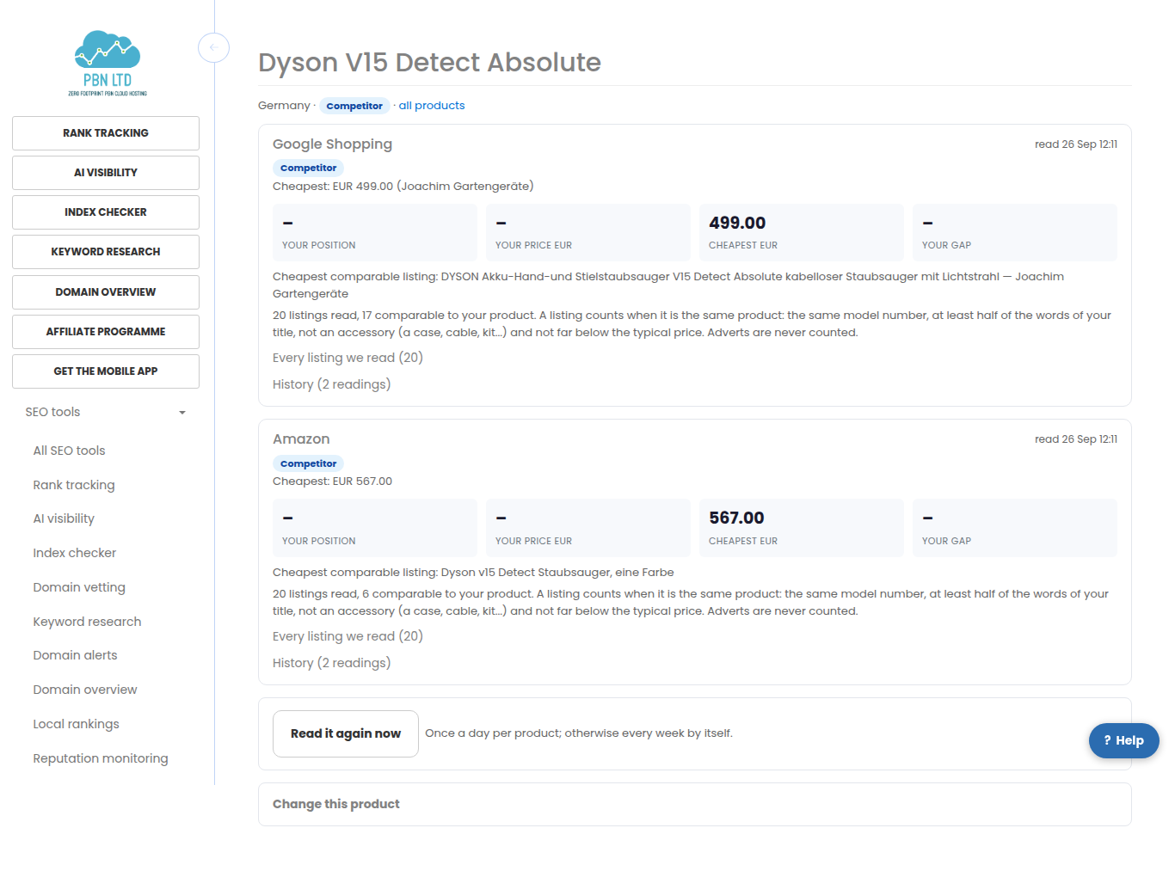Click the Google Shopping card title
This screenshot has height=871, width=1175.
(x=332, y=144)
